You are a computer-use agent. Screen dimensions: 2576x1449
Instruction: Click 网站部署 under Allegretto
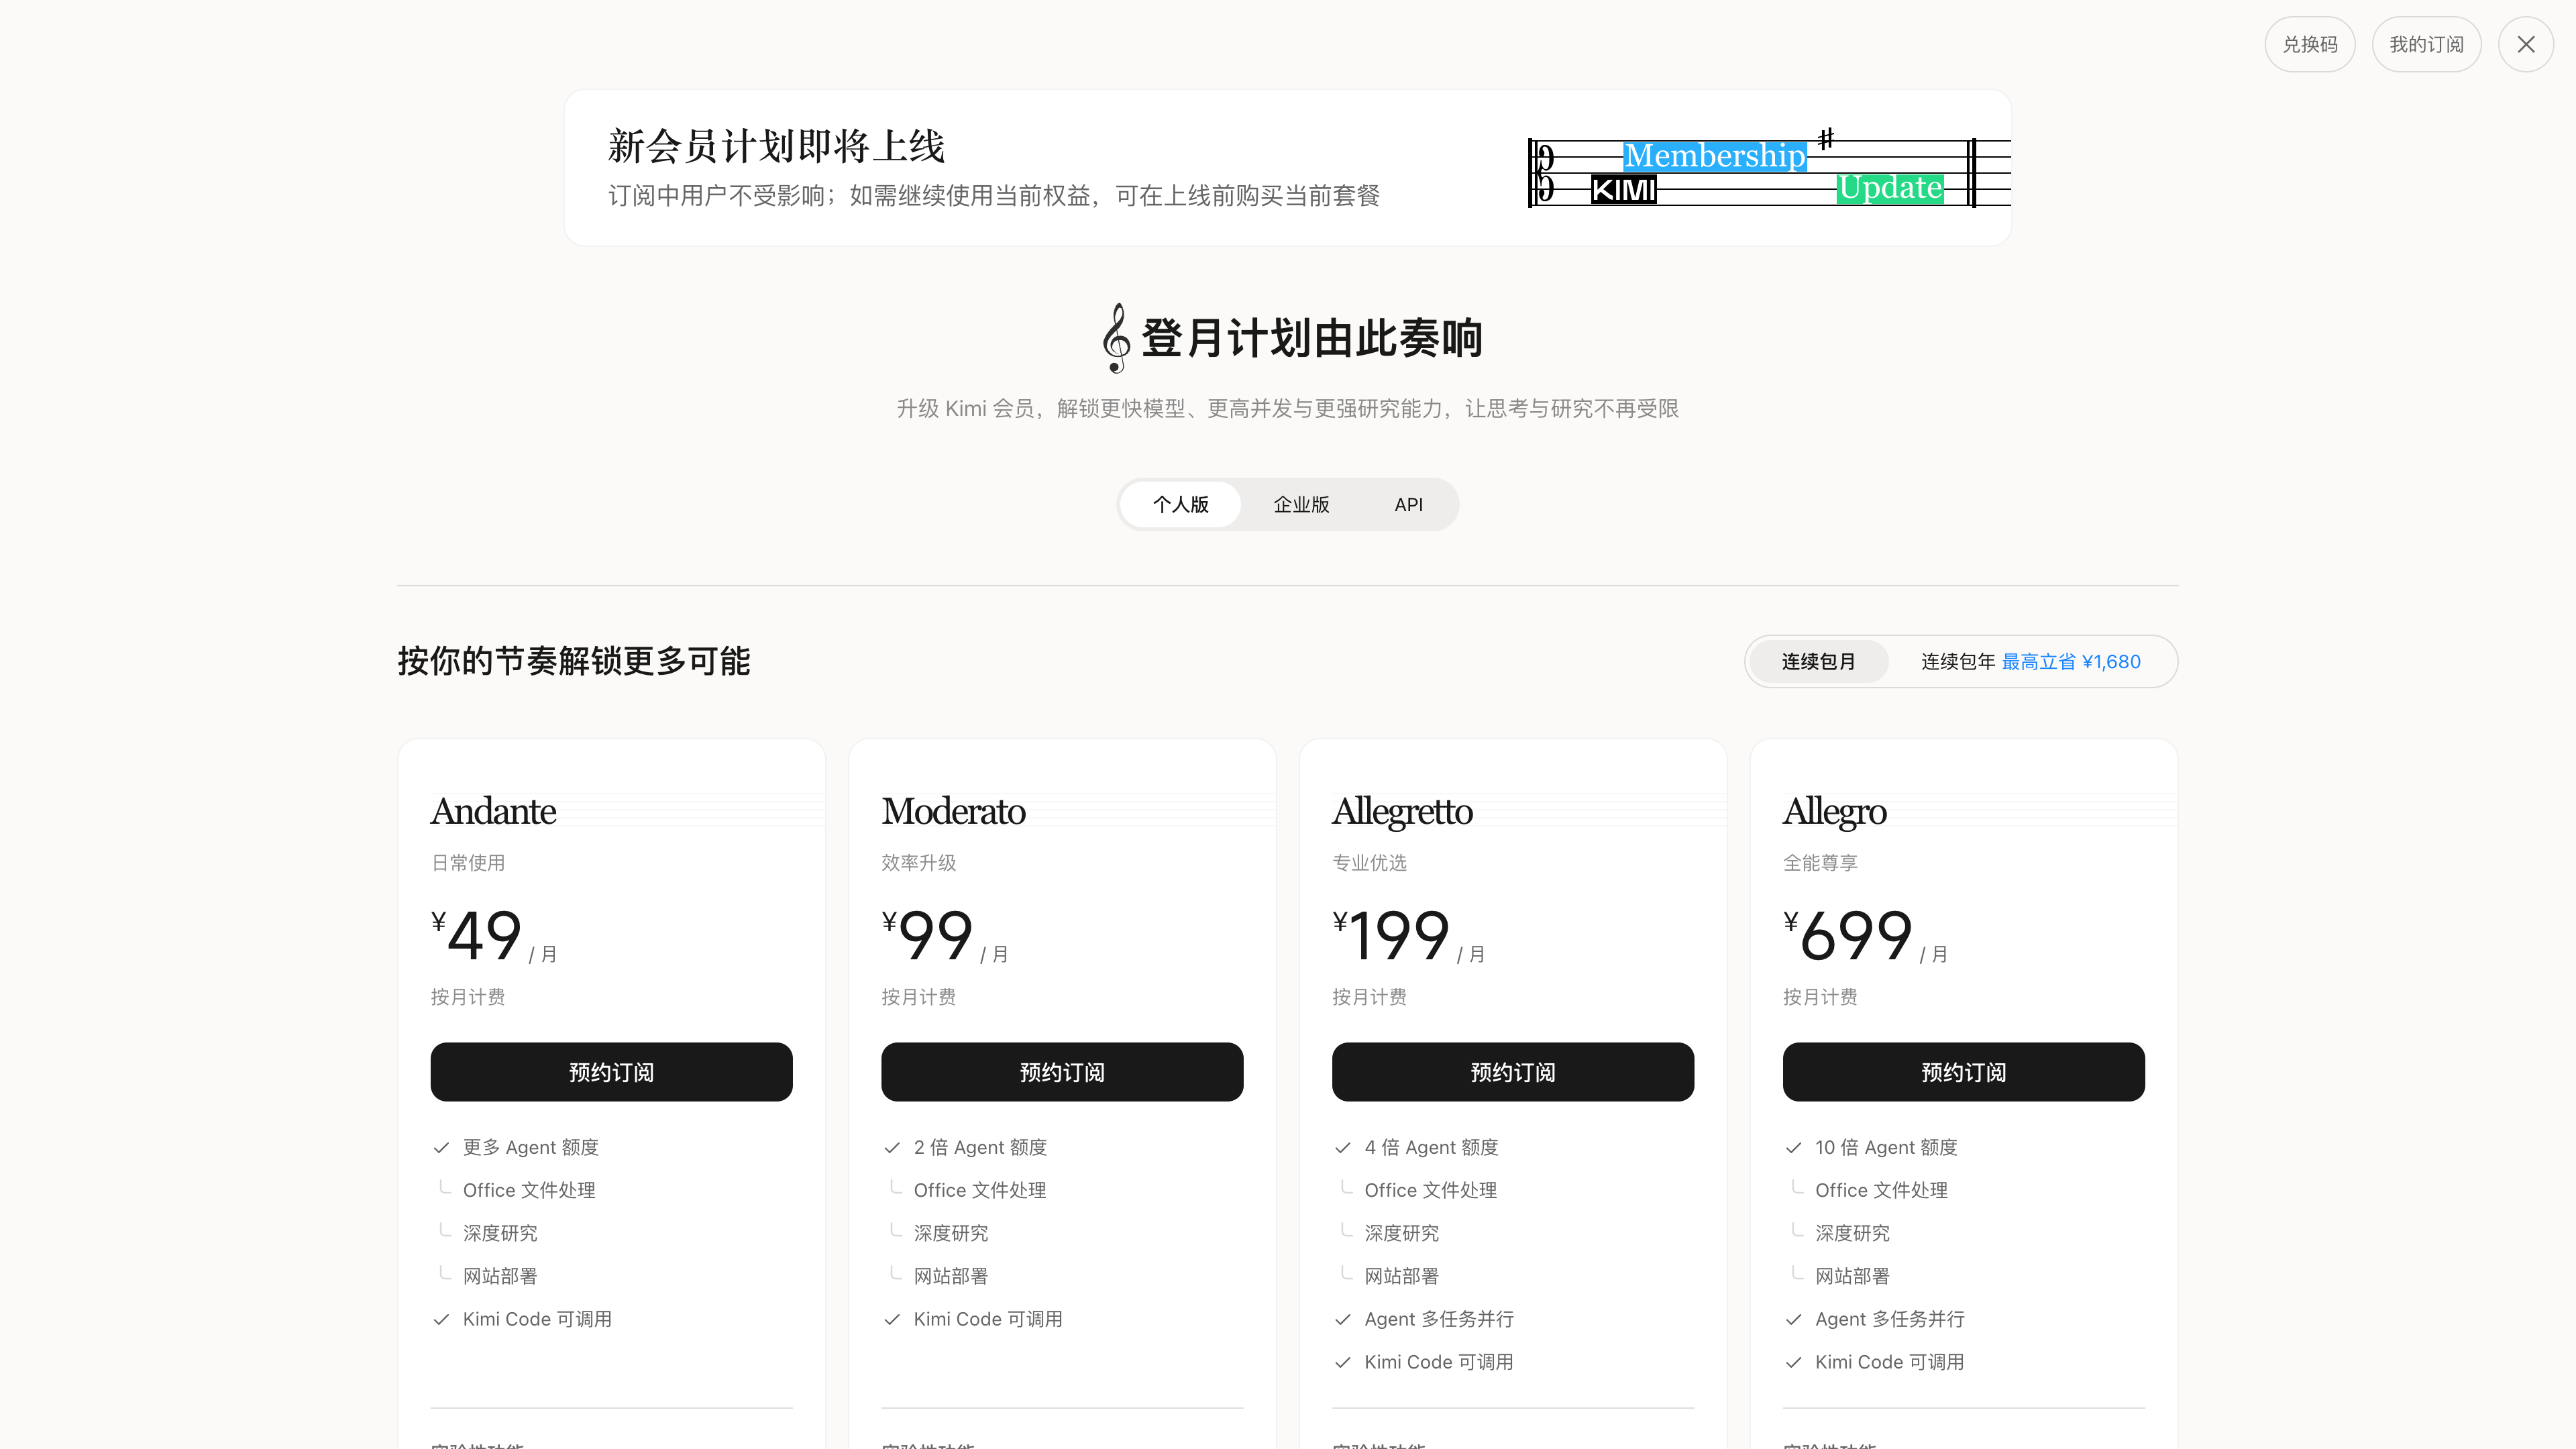pyautogui.click(x=1402, y=1276)
